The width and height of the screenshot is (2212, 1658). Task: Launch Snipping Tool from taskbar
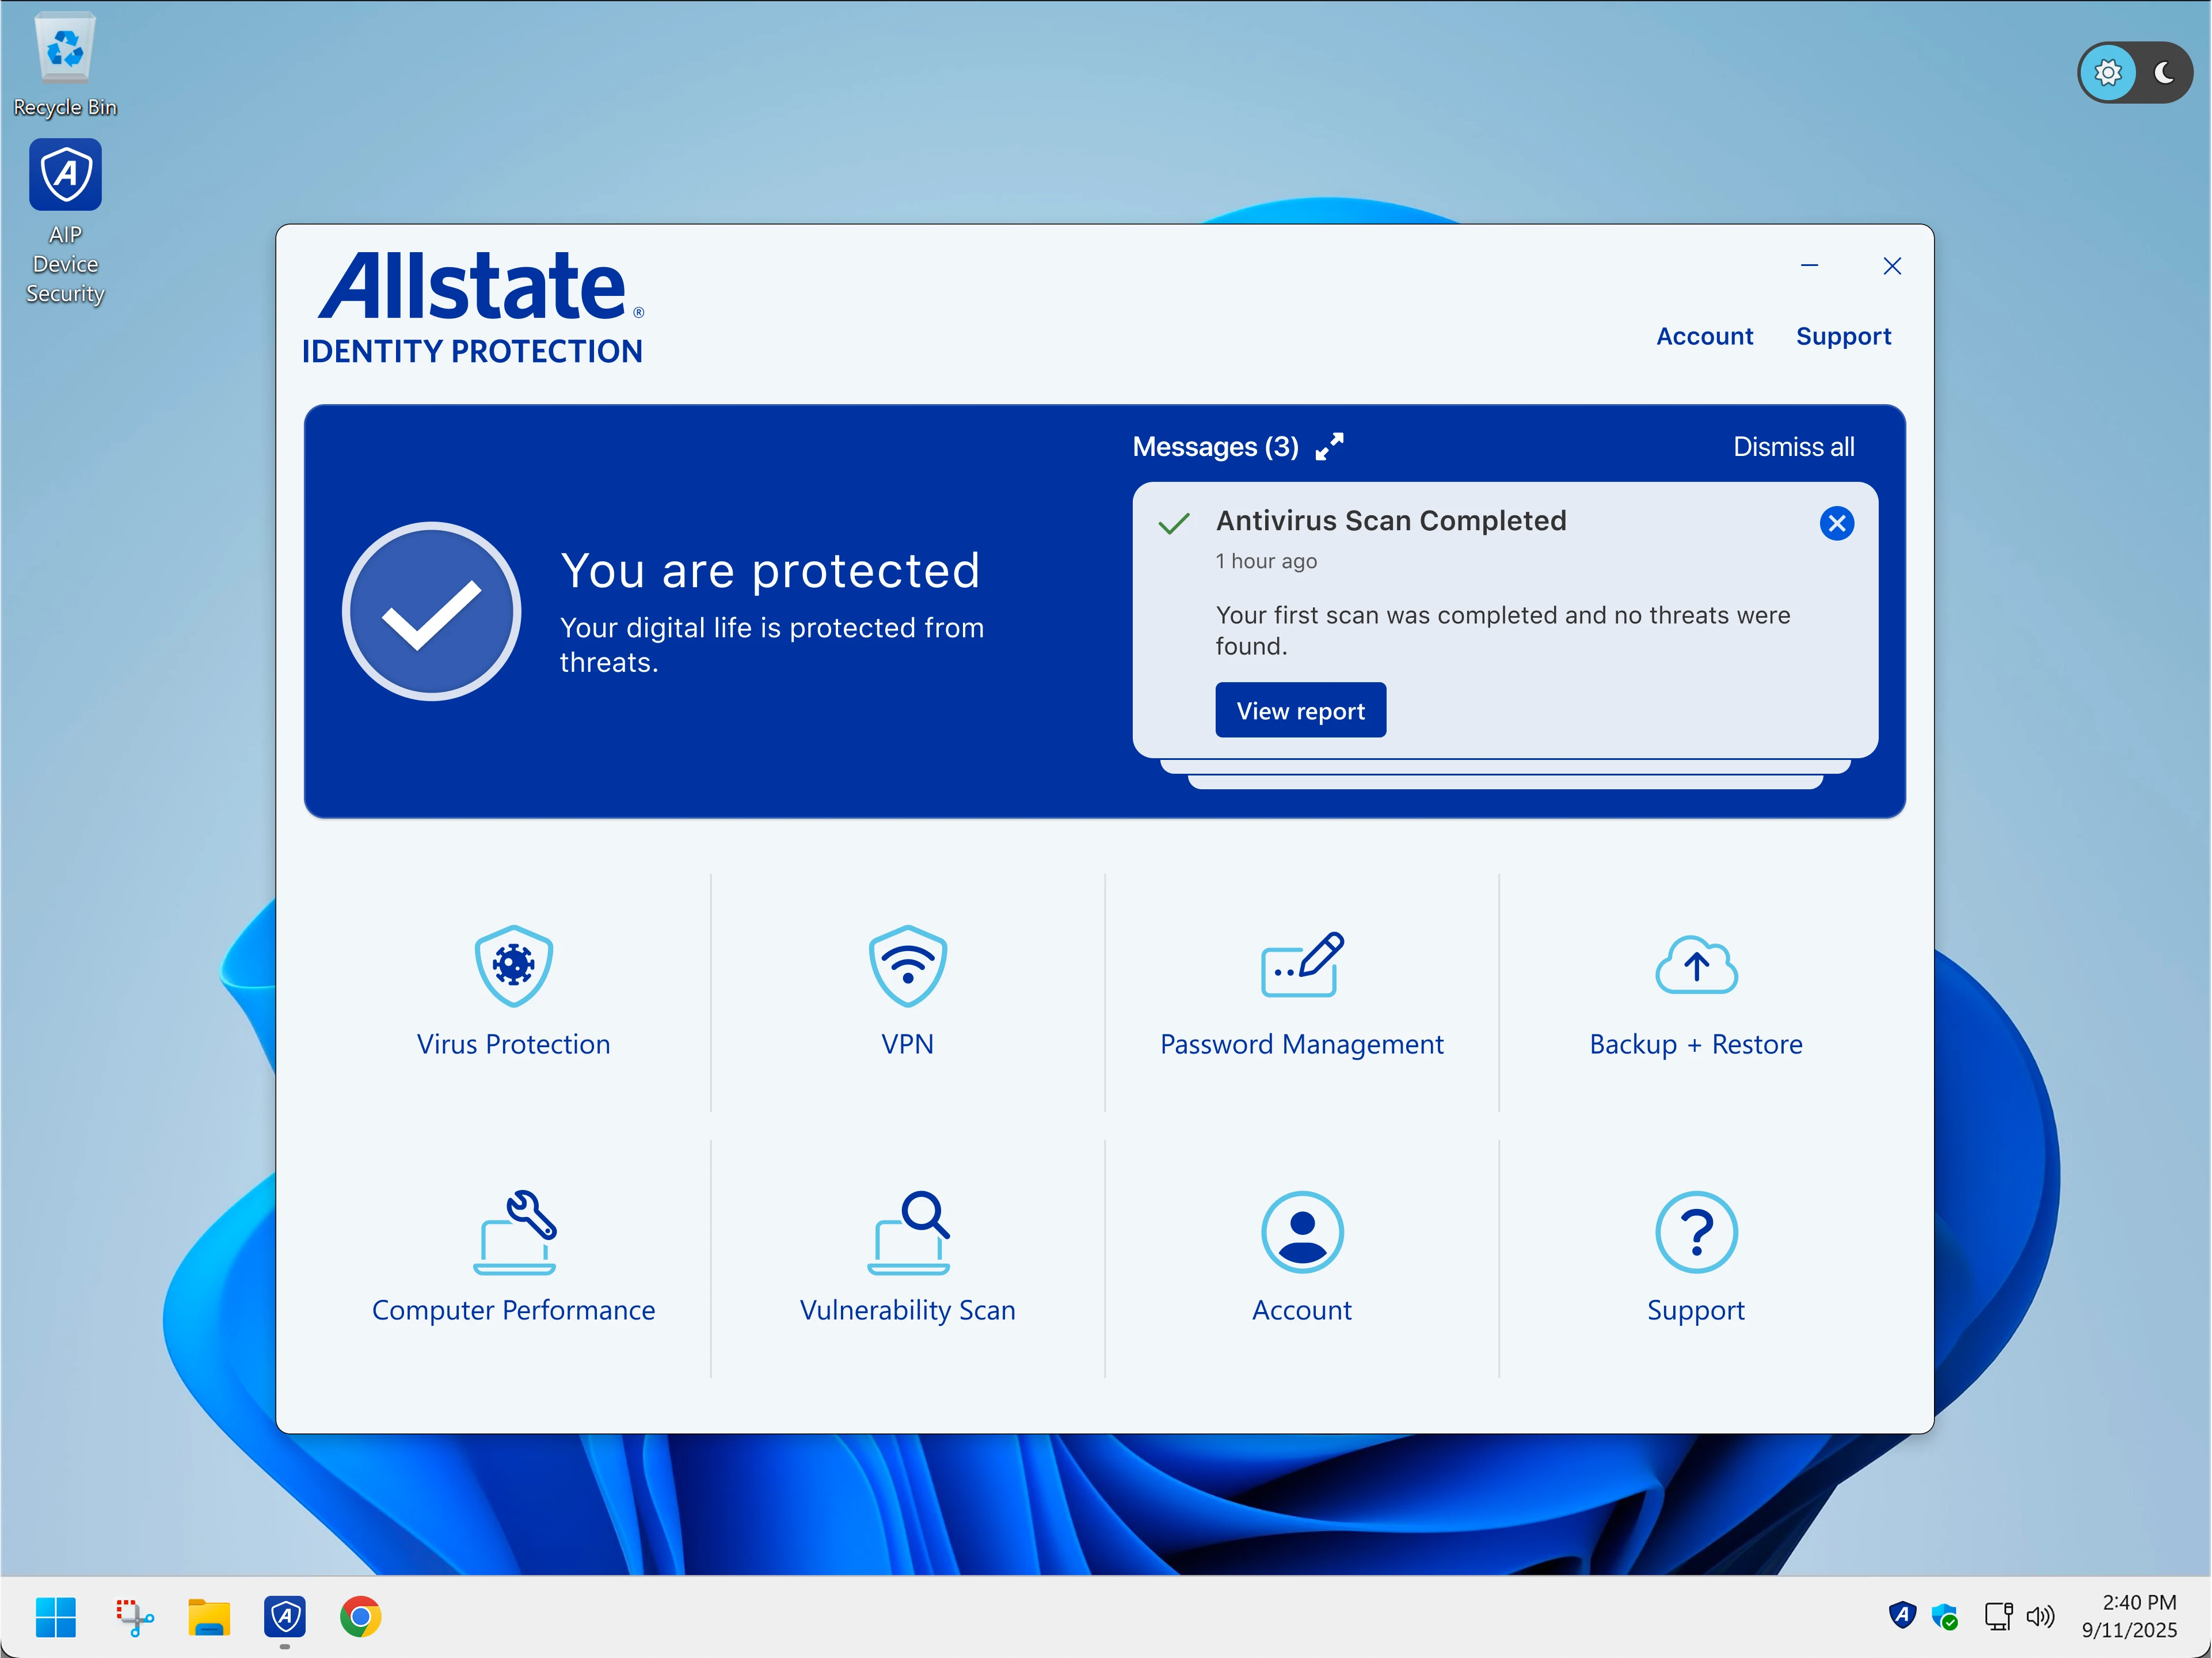point(134,1617)
